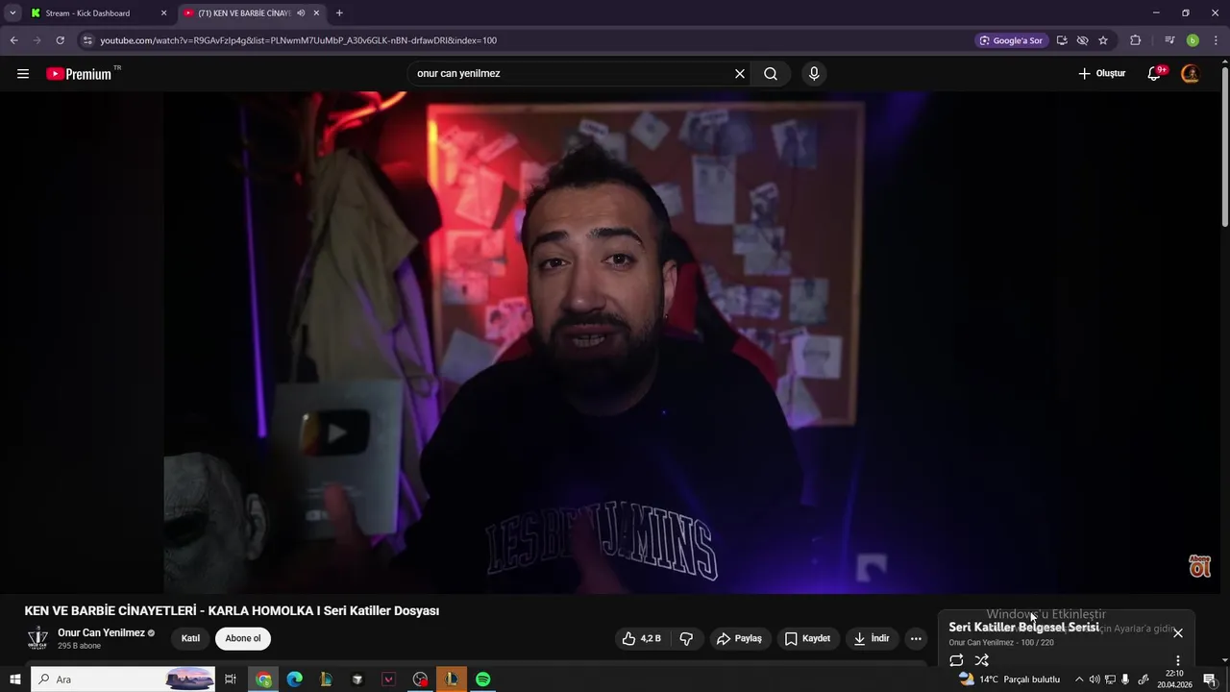Share the video via Paylaş
Viewport: 1230px width, 692px height.
coord(739,638)
